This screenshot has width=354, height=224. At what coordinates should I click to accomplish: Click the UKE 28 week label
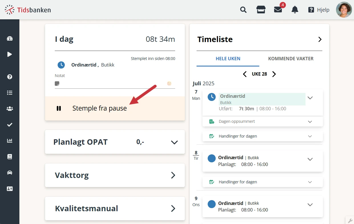[x=259, y=74]
